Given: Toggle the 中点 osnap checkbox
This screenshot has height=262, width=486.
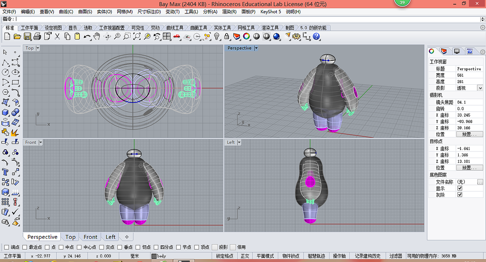Looking at the screenshot, I should (61, 247).
